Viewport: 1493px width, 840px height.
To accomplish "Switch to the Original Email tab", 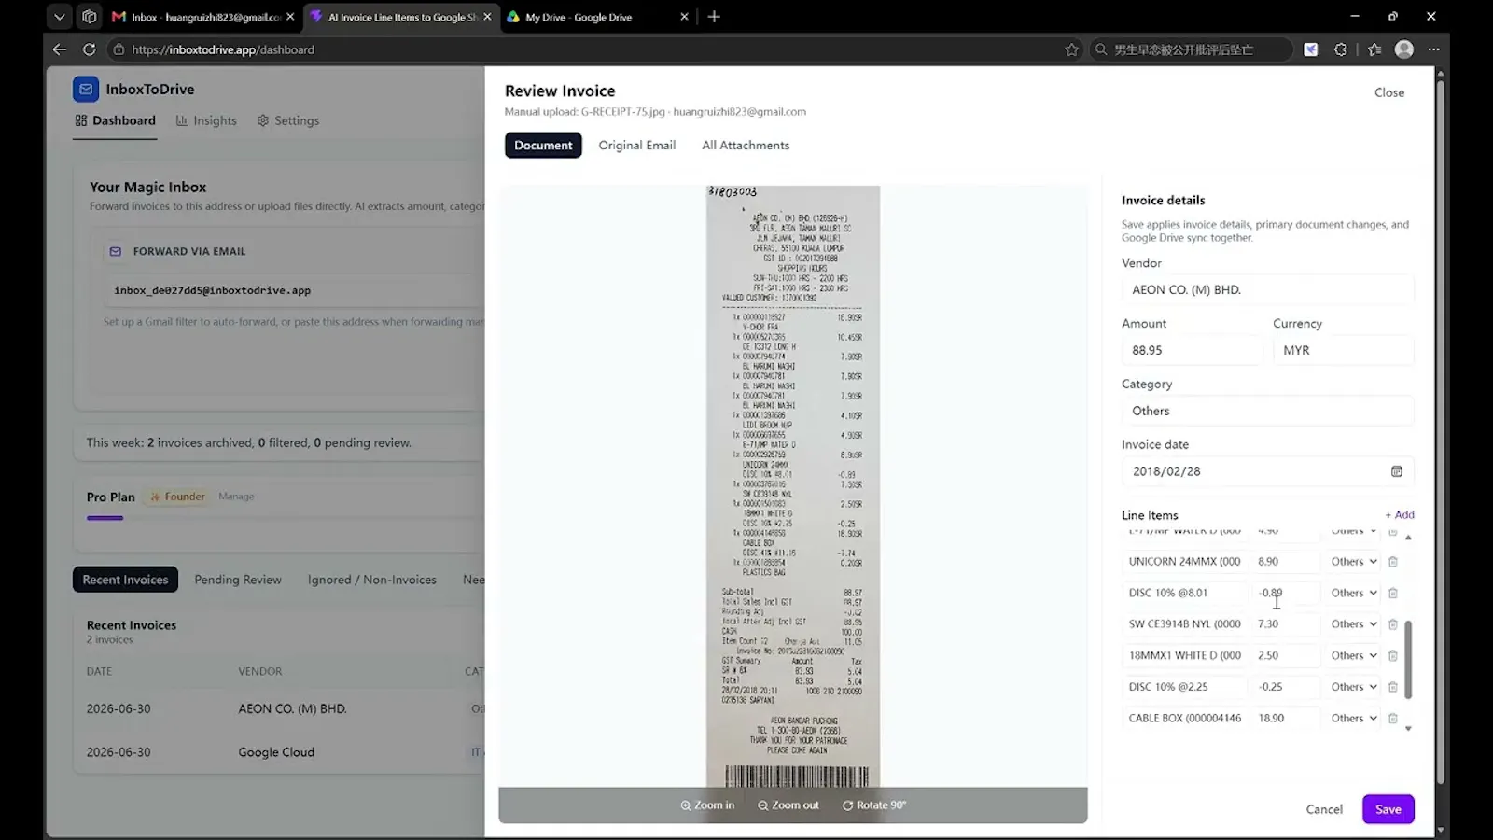I will pos(637,146).
